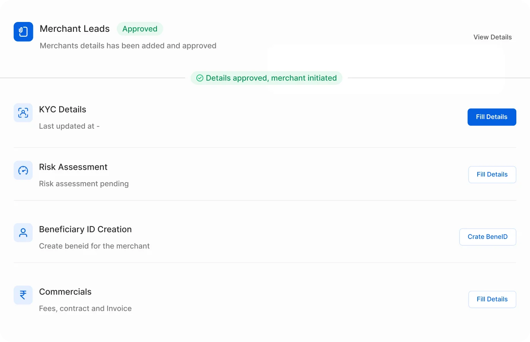Viewport: 530px width, 342px height.
Task: Select the Beneficiary ID Creation title
Action: pos(85,230)
